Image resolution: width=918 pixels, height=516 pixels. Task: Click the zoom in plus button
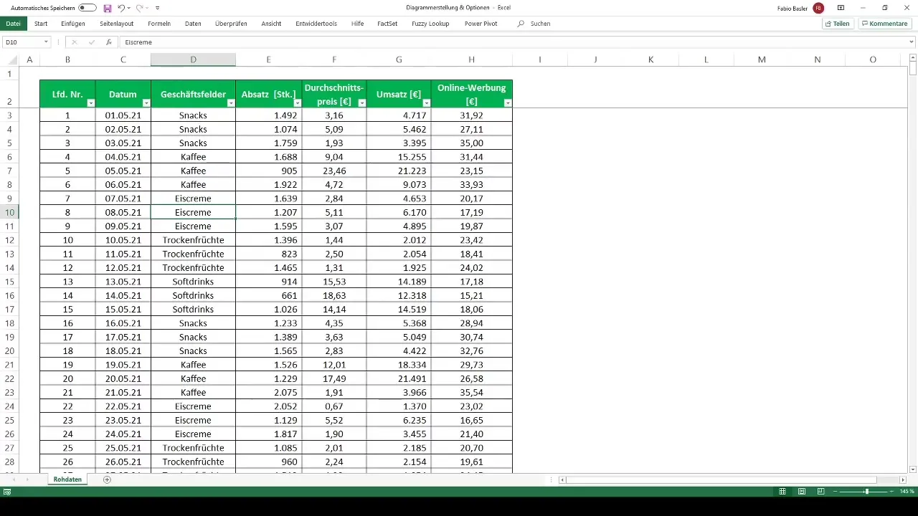pos(893,492)
